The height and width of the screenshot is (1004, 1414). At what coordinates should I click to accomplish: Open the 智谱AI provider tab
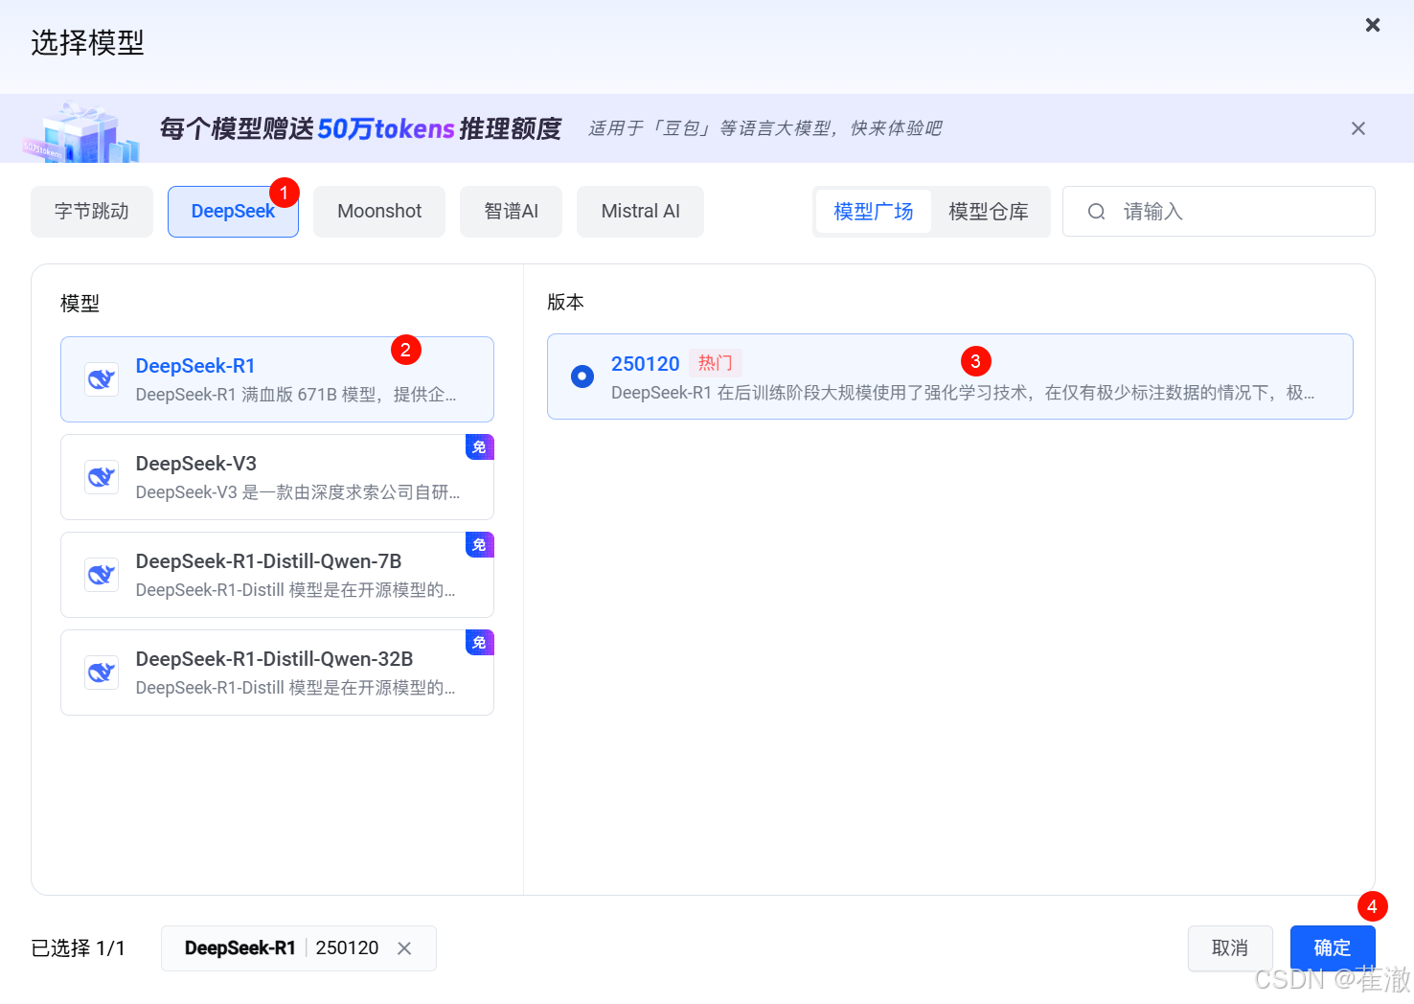point(512,212)
